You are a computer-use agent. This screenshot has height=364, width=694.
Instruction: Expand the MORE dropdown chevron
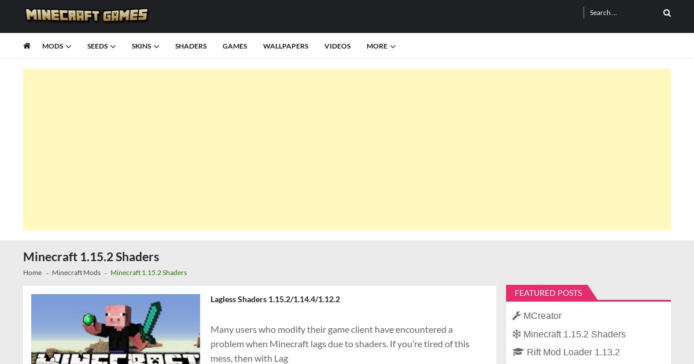[393, 46]
